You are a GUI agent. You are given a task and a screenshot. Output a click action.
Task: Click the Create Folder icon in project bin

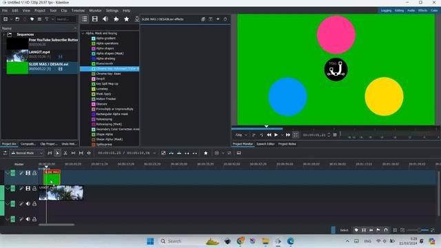click(17, 19)
